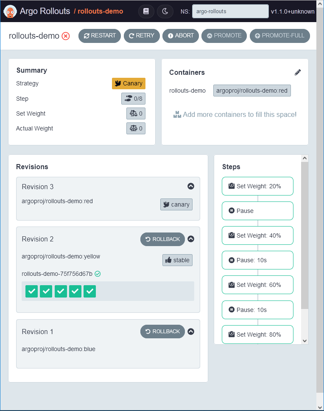Select the Set Weight: 80% step
This screenshot has height=411, width=324.
257,334
